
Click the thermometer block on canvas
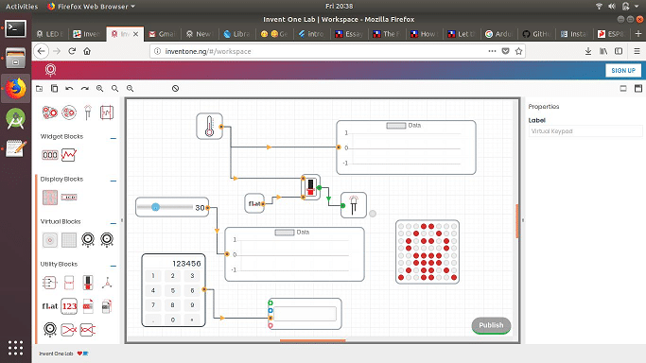(209, 127)
